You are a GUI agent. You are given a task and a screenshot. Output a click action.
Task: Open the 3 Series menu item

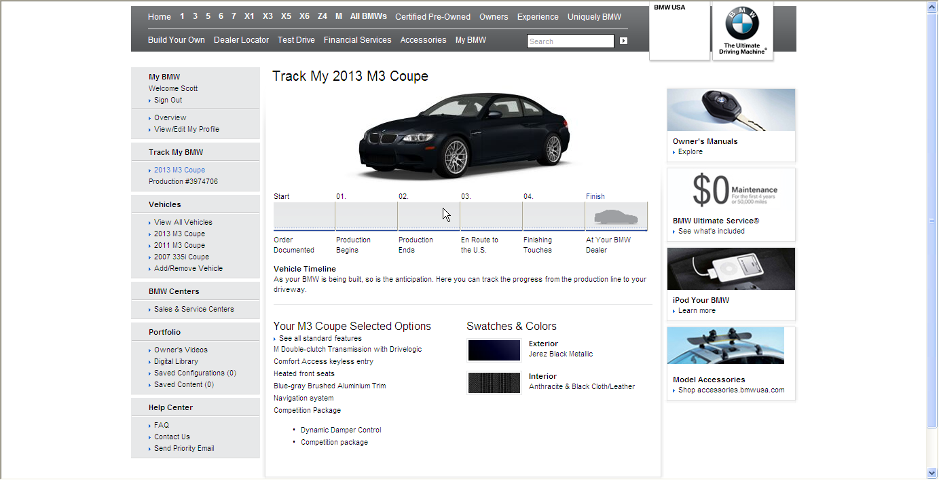(195, 16)
